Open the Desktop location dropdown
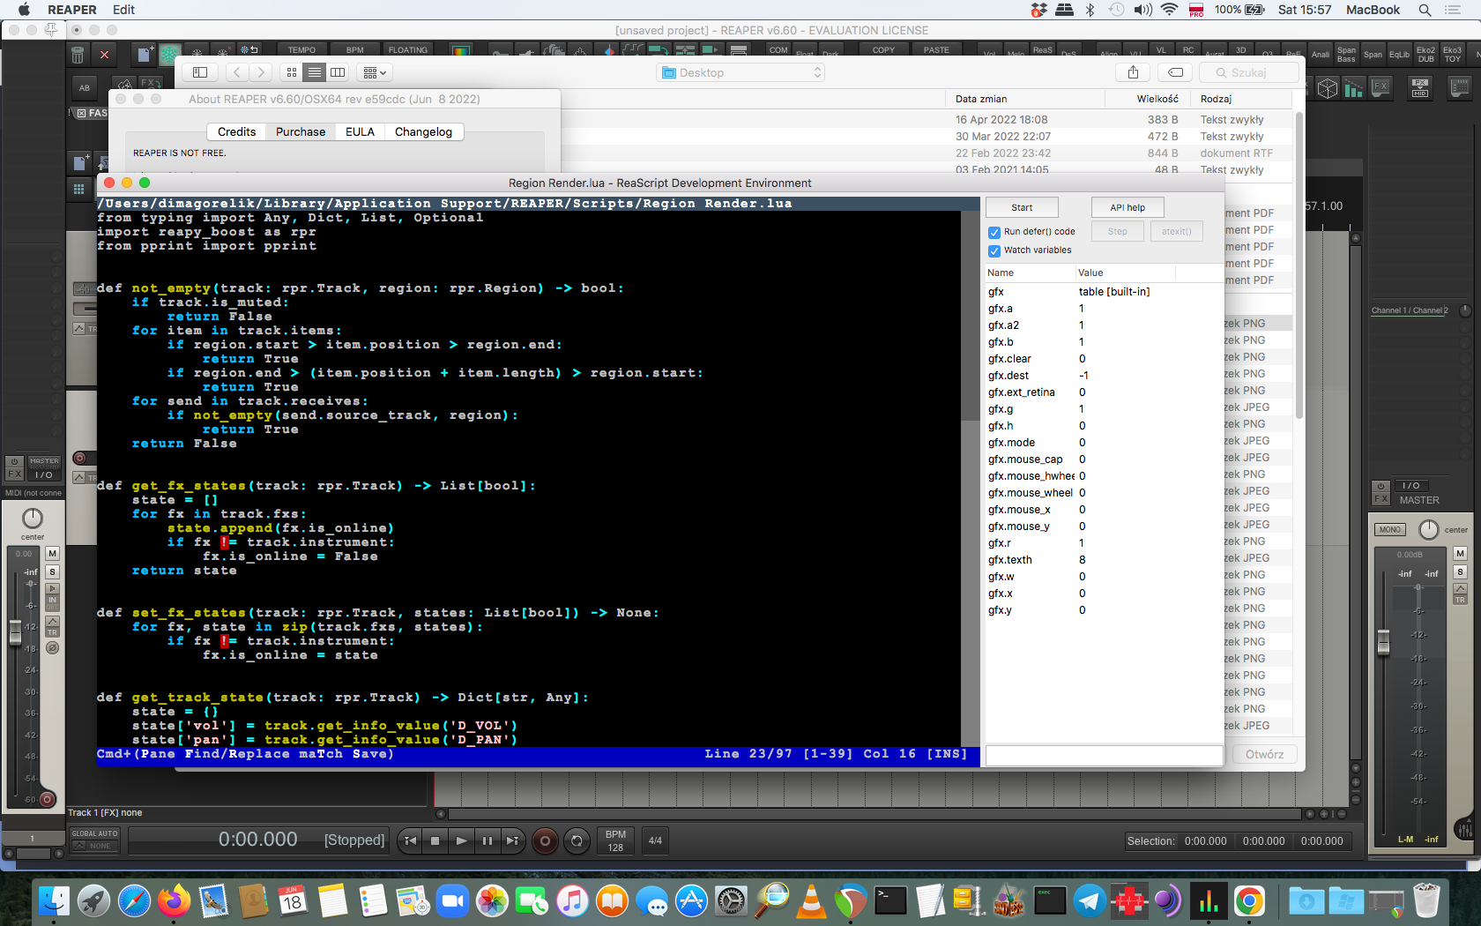 point(740,72)
